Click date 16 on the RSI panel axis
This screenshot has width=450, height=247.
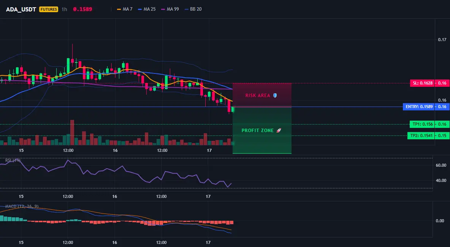click(114, 196)
